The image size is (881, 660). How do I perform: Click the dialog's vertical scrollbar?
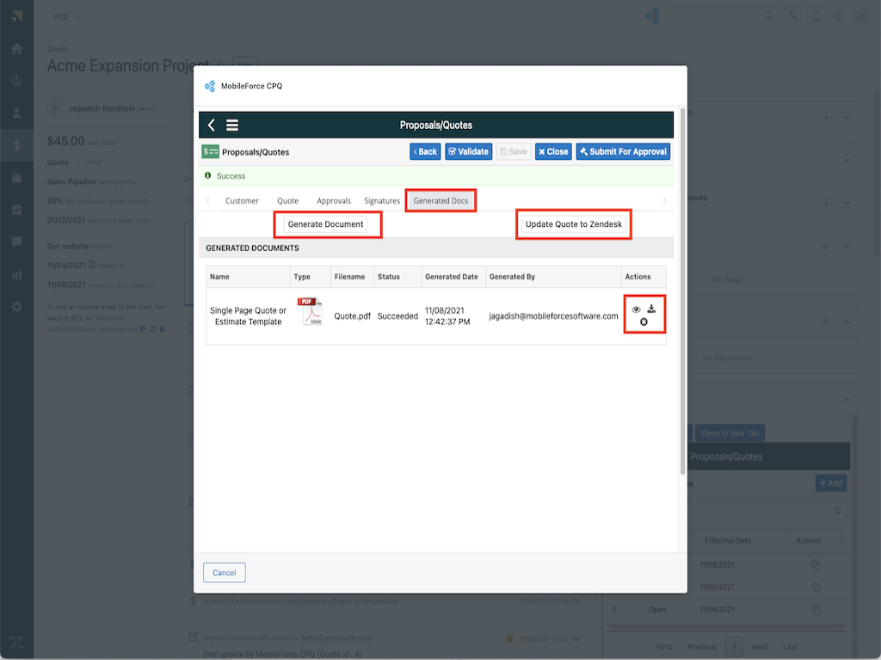click(x=682, y=292)
